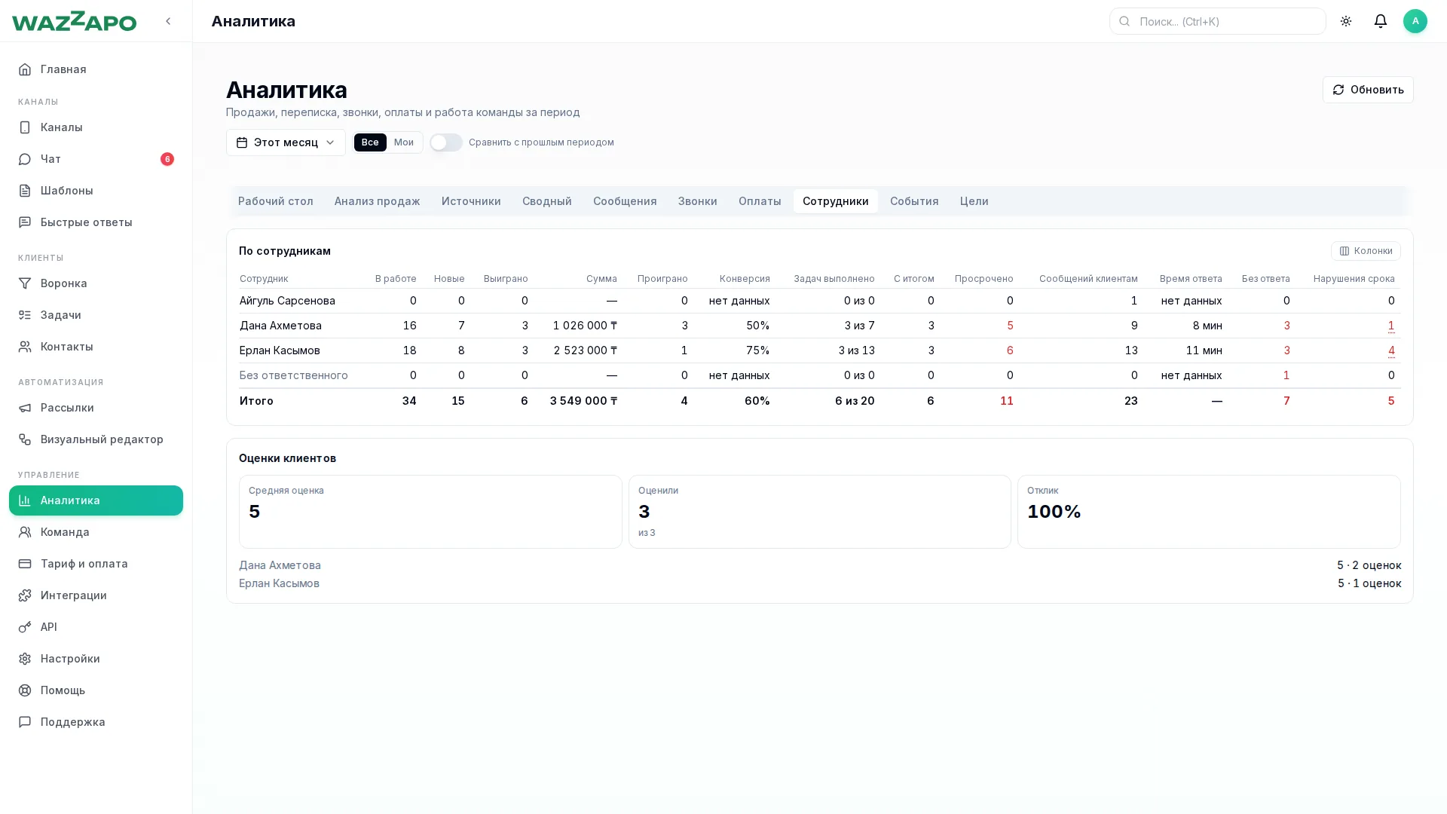The image size is (1447, 814).
Task: Click the Каналы phone icon
Action: click(25, 127)
